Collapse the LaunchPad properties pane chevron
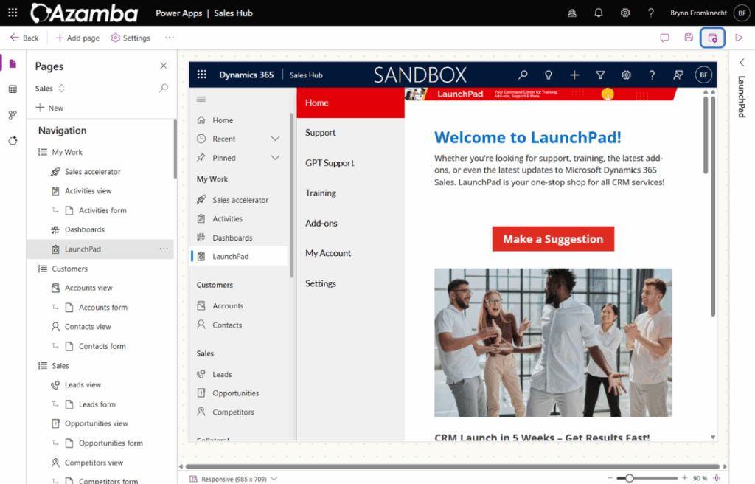The width and height of the screenshot is (755, 484). (x=742, y=63)
